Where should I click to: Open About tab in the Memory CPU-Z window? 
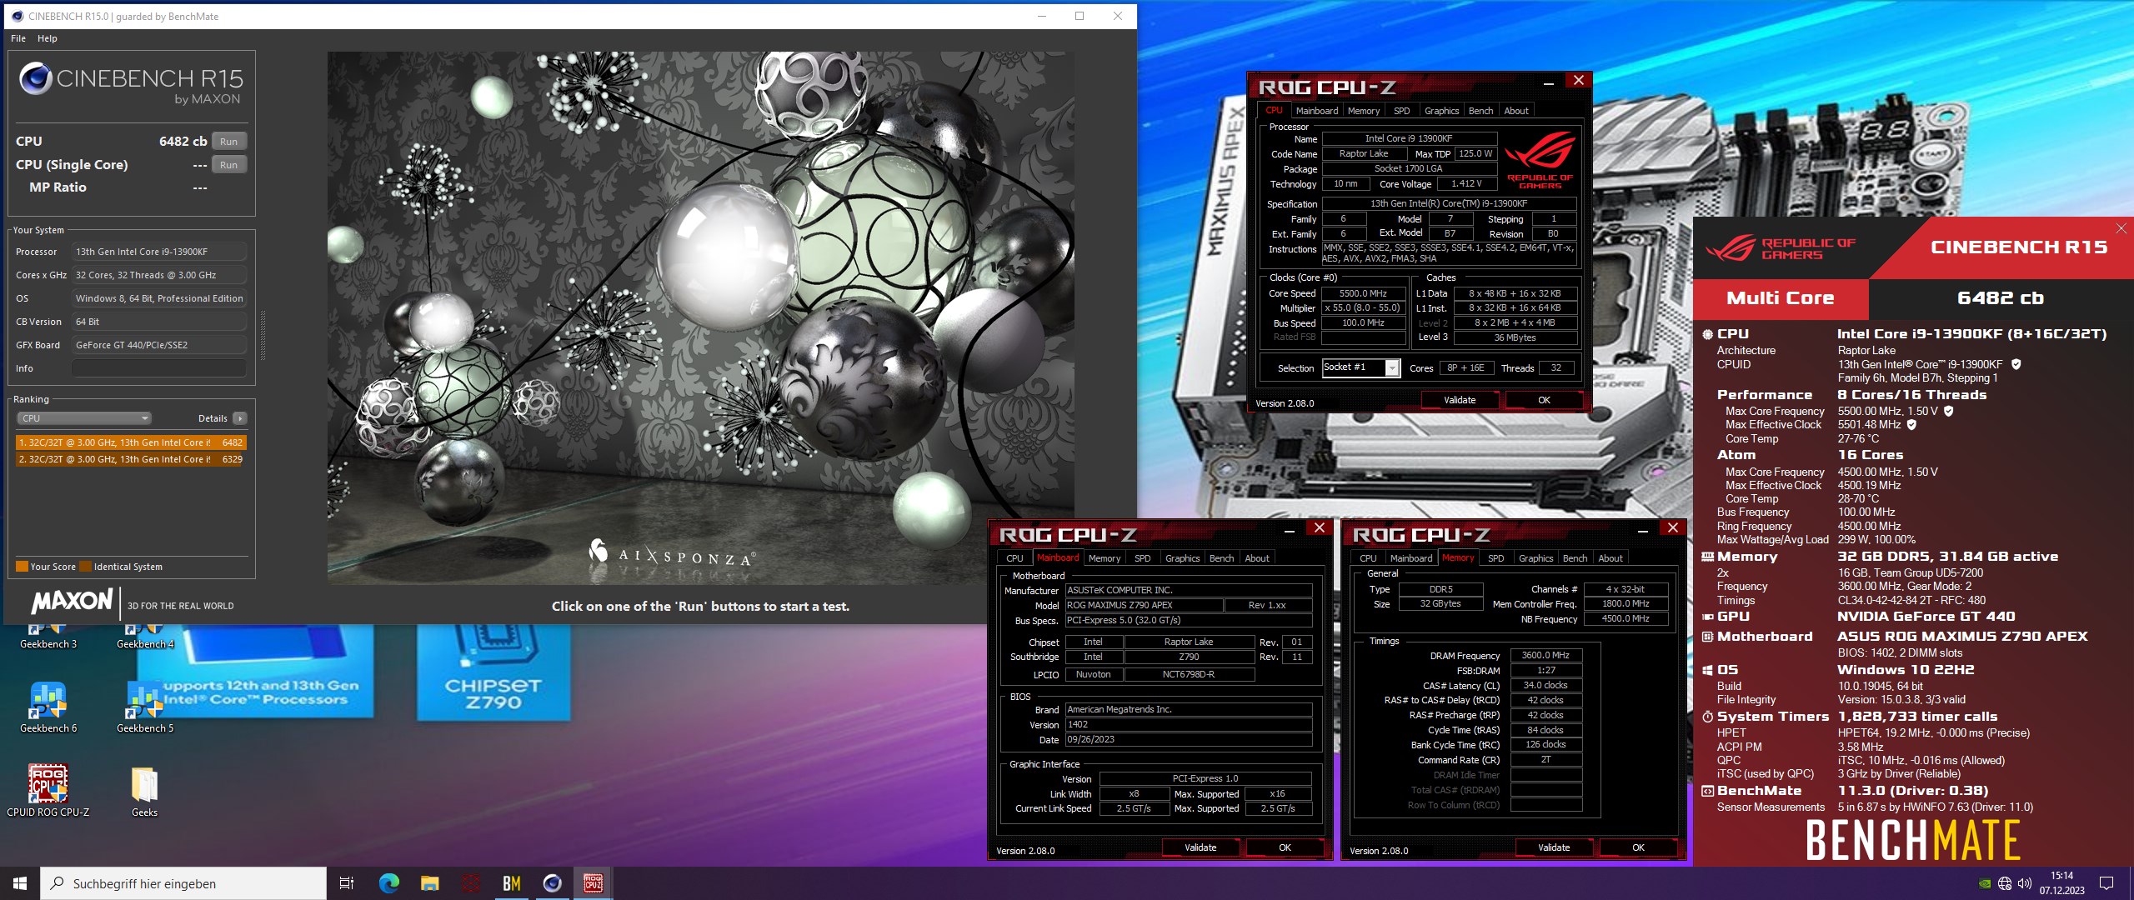(1610, 558)
